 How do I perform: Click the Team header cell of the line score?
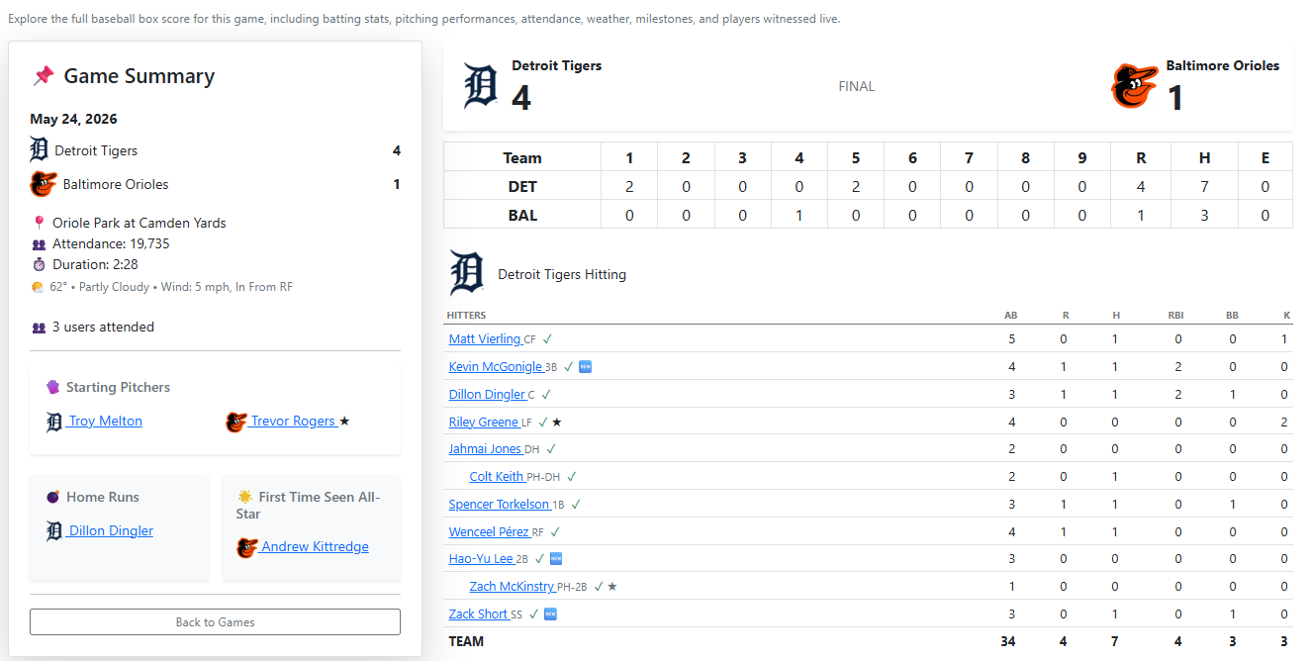coord(522,157)
